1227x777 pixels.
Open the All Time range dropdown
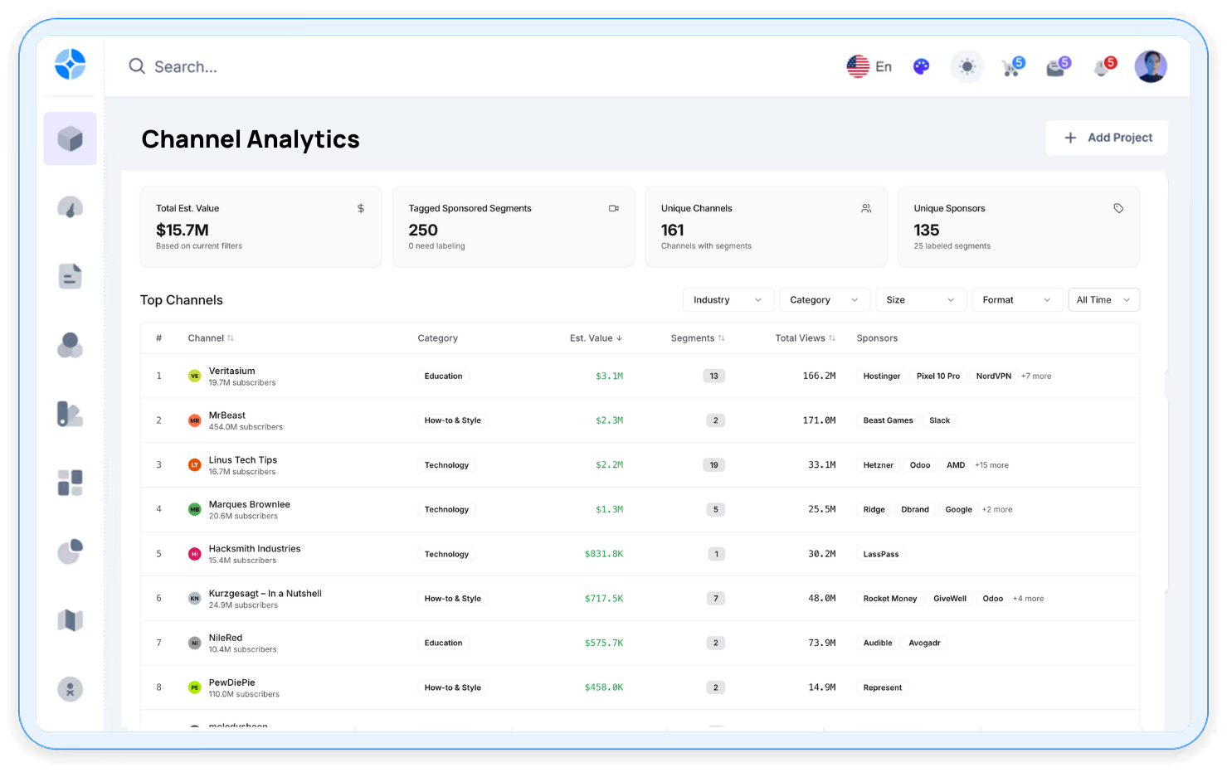point(1103,300)
